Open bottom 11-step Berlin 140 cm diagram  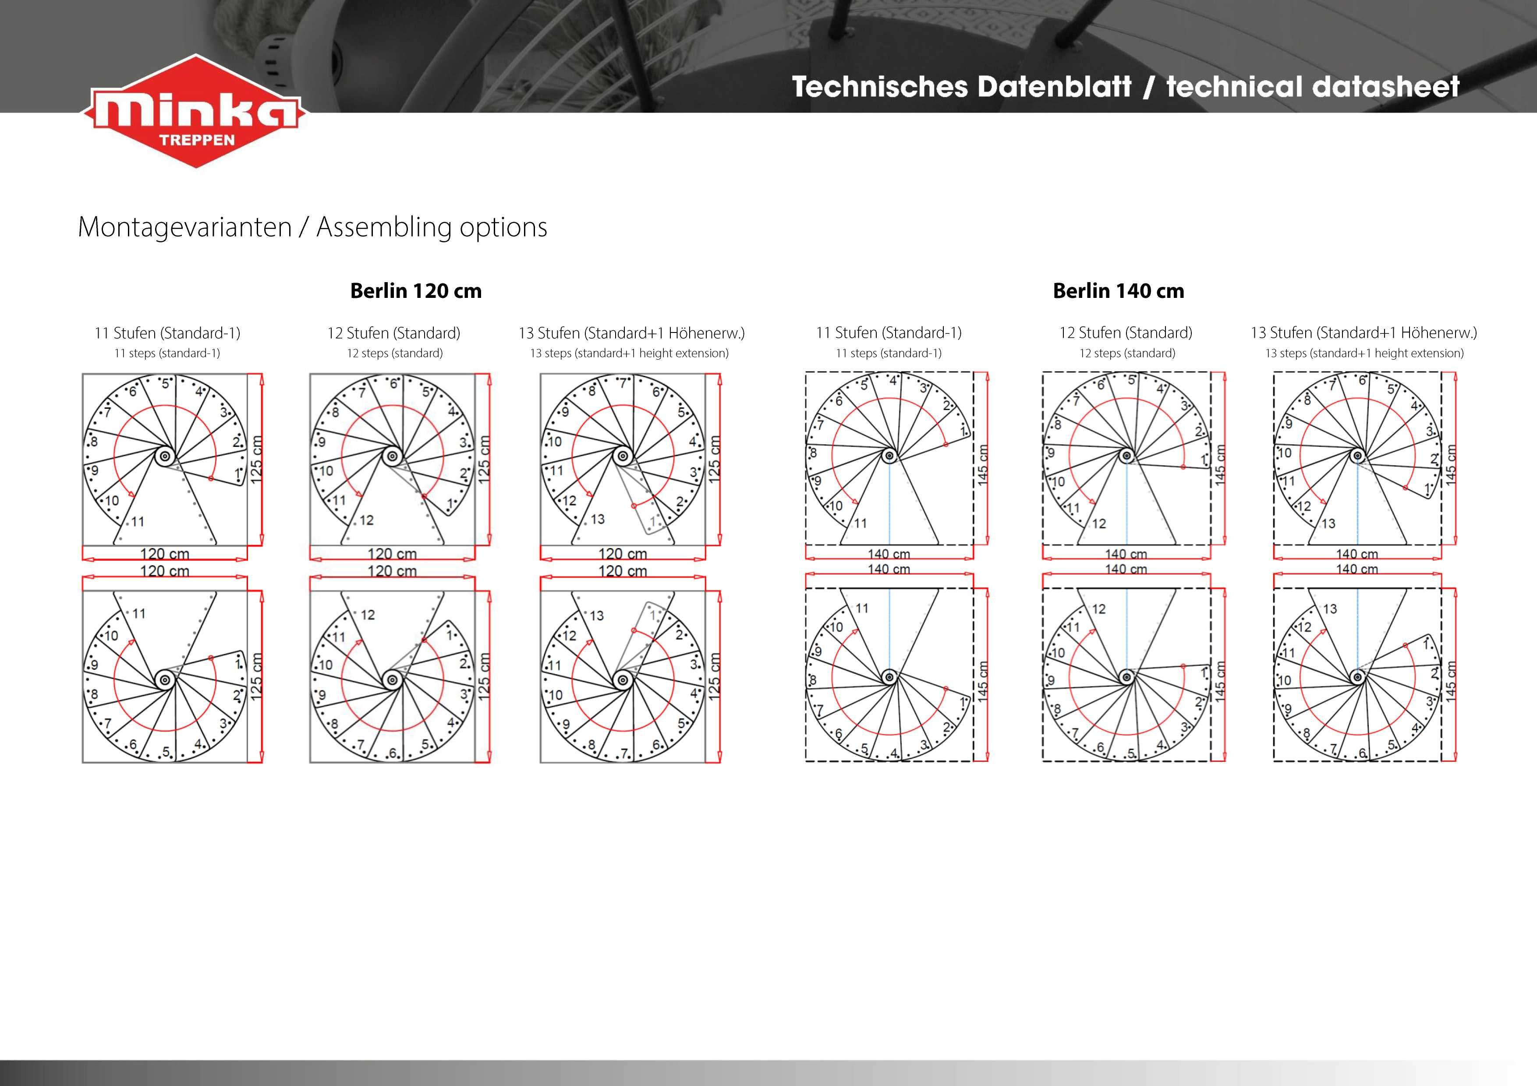pyautogui.click(x=896, y=667)
